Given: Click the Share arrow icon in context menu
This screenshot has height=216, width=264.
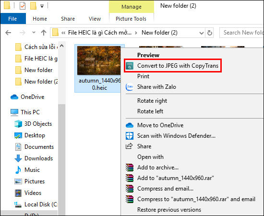Looking at the screenshot, I should (129, 146).
